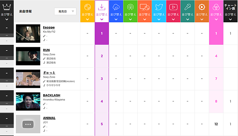Click pink rank 8 cell for BACKLASH
238x136 pixels.
tap(216, 101)
